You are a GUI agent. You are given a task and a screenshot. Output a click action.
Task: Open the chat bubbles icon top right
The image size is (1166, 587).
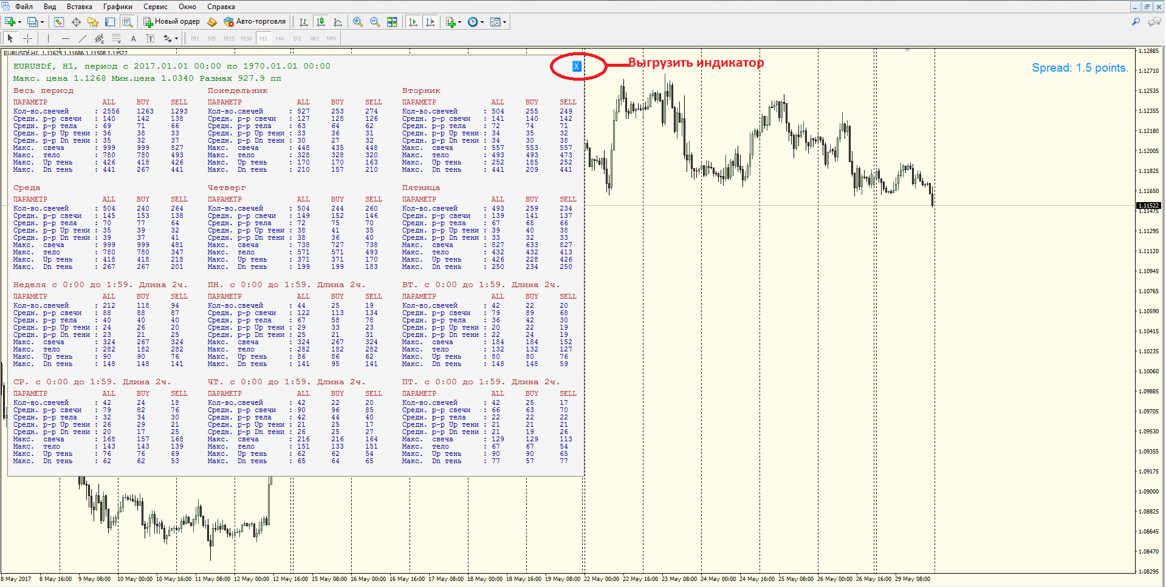click(1154, 22)
